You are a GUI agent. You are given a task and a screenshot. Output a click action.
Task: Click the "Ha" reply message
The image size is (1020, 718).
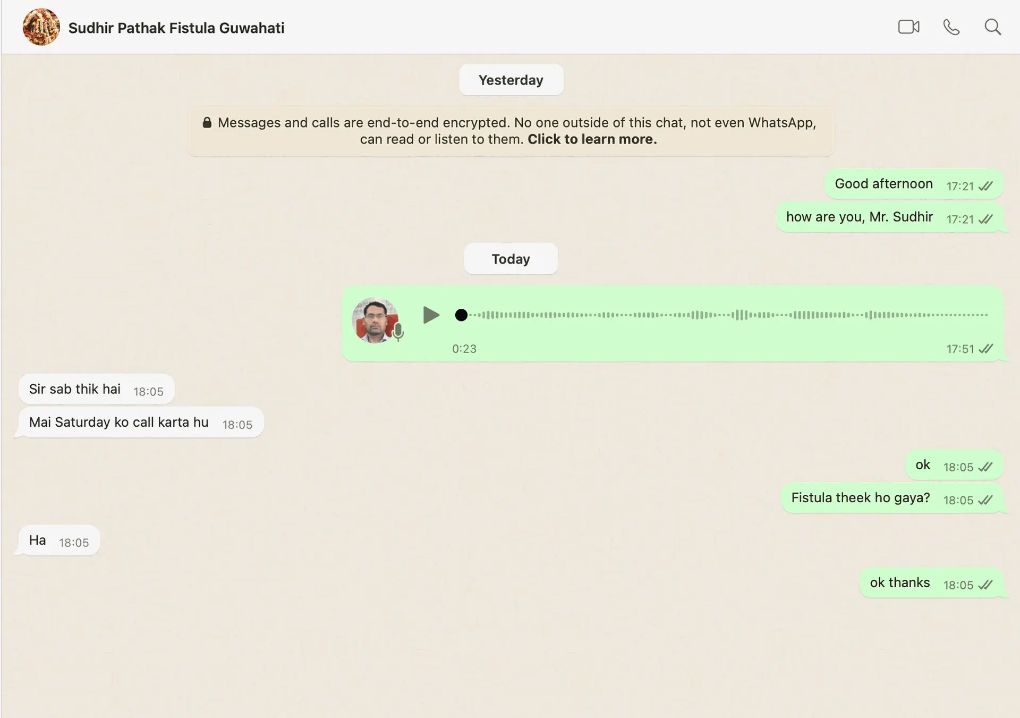(x=38, y=540)
